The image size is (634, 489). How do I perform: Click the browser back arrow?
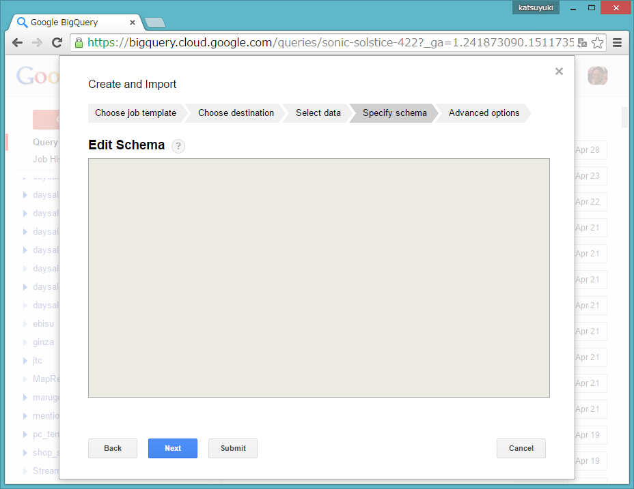(x=17, y=43)
